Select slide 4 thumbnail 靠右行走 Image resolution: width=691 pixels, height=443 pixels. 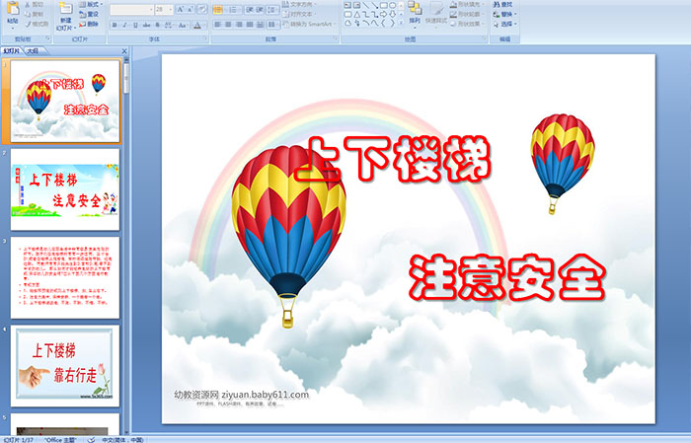click(65, 366)
